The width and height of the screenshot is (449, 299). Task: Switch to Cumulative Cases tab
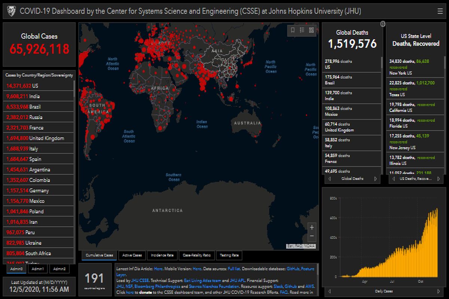pyautogui.click(x=99, y=255)
